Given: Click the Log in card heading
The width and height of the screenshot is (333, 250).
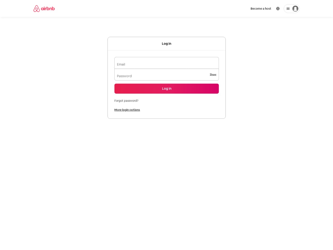Looking at the screenshot, I should coord(166,44).
